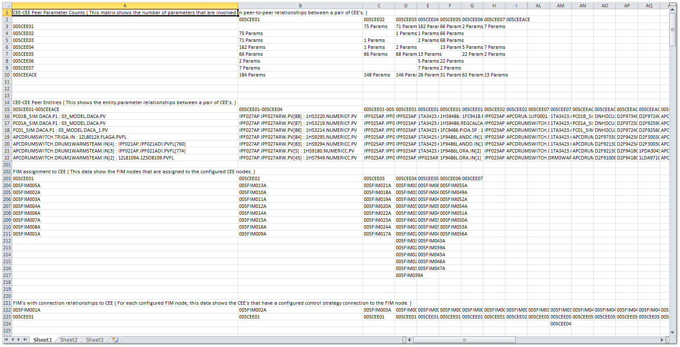The width and height of the screenshot is (680, 347).
Task: Select the cell ending in '1HS7949.NUMERICC.PV'
Action: click(300, 158)
